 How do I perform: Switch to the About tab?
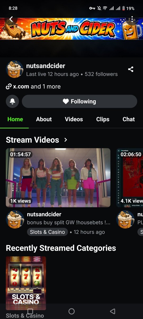tap(44, 119)
